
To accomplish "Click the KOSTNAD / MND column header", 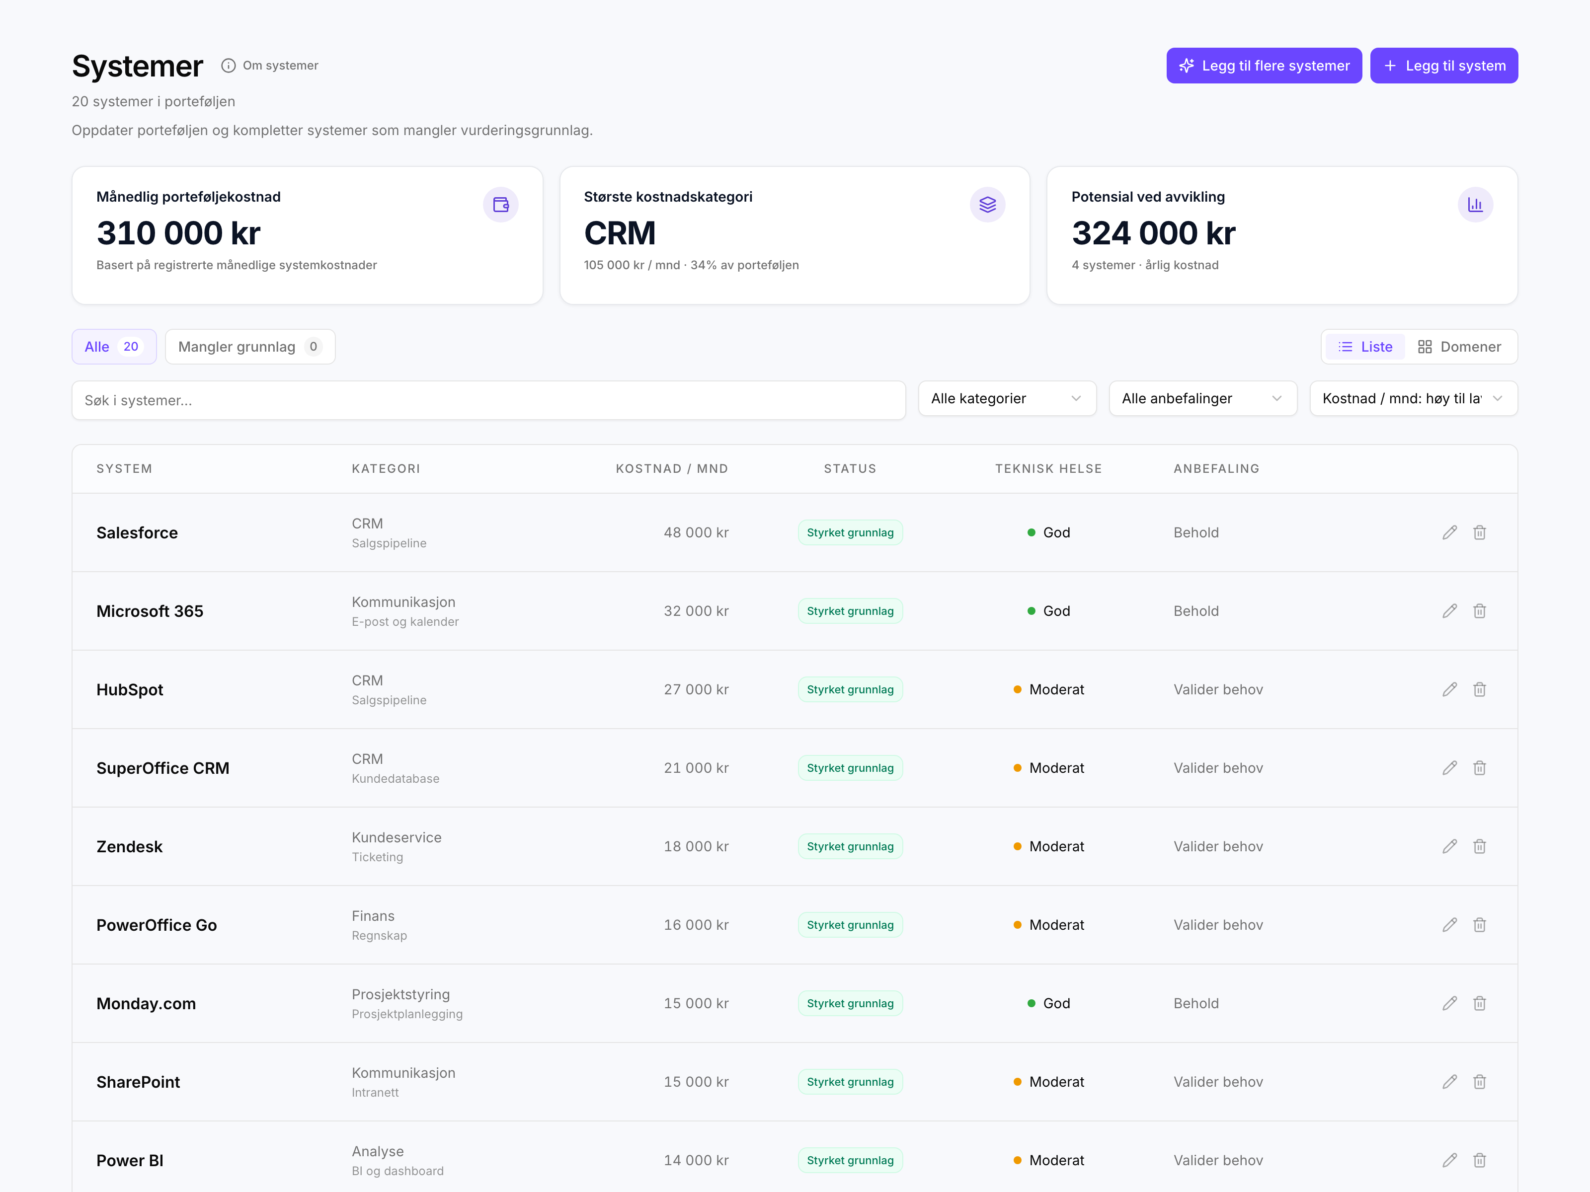I will [x=672, y=468].
